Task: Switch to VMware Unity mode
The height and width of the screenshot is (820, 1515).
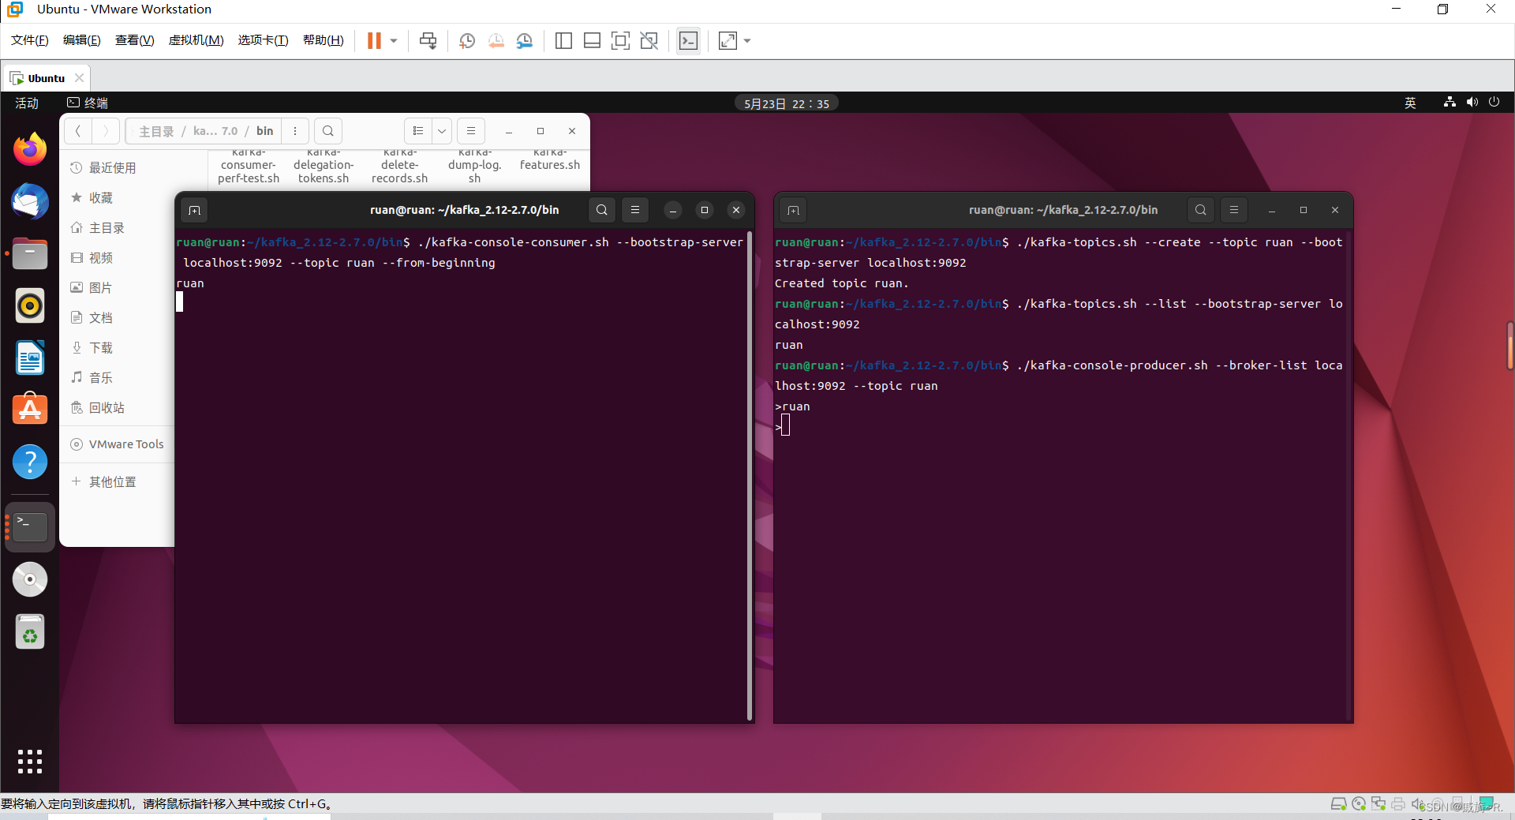Action: (649, 40)
